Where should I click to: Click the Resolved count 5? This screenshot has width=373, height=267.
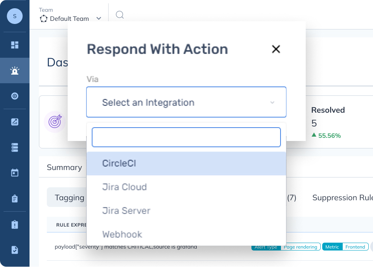(314, 123)
